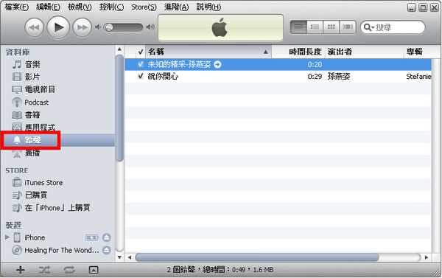
Task: Click the Previous track rewind button
Action: 35,28
